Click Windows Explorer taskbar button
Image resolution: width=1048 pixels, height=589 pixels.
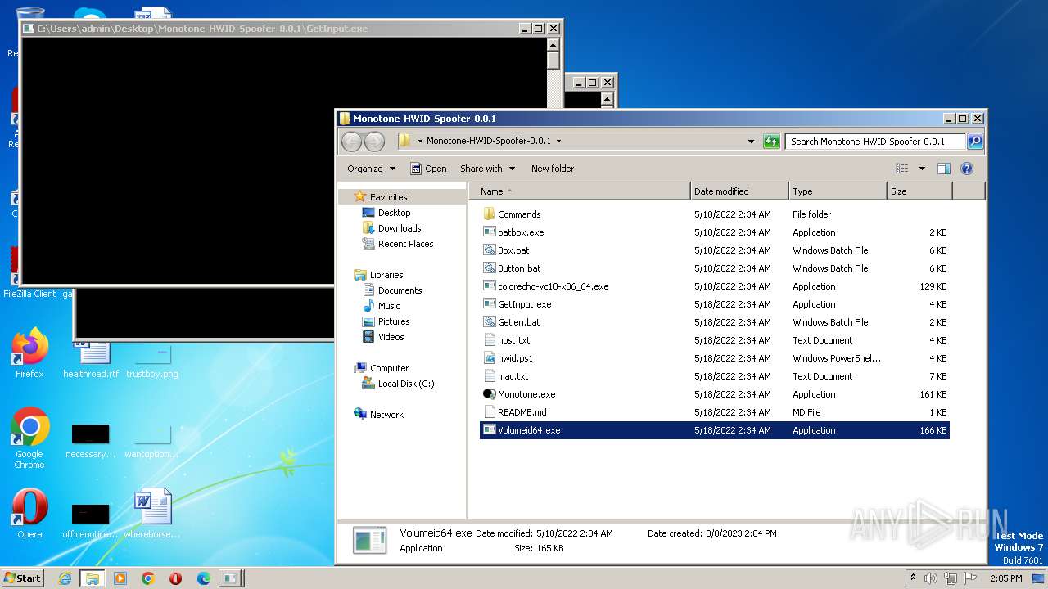(92, 578)
